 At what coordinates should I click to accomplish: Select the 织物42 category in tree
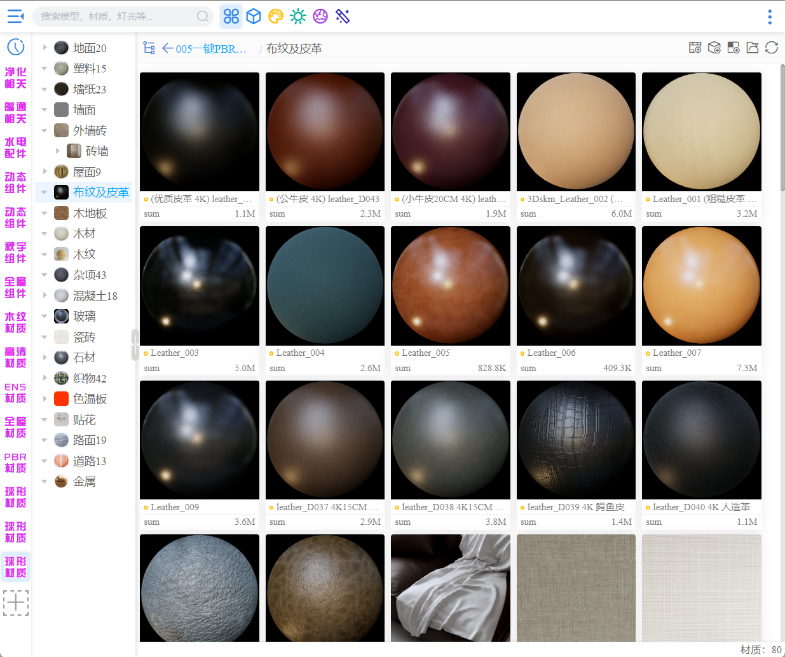89,379
